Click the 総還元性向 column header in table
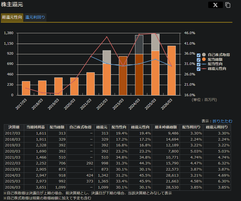Viewport: 241px width, 201px height. pos(140,127)
